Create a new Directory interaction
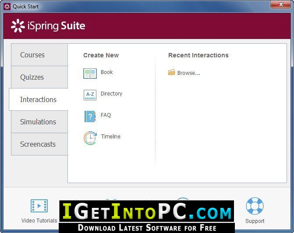 (x=112, y=94)
